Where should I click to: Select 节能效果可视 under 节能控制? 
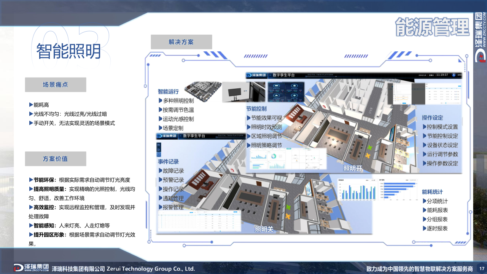(x=266, y=118)
